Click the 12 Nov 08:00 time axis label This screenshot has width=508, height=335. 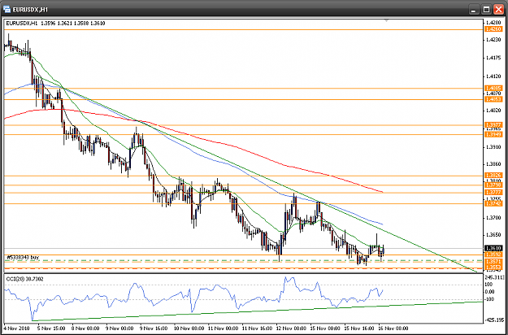[x=292, y=328]
